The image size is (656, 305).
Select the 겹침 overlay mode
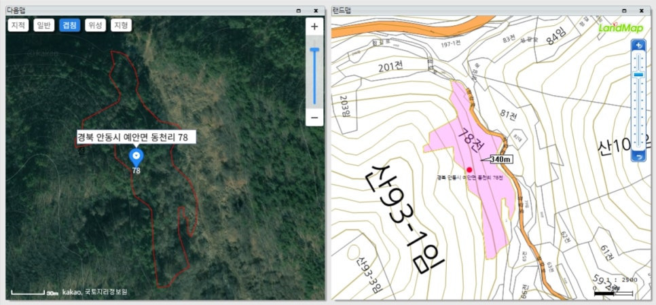(69, 25)
